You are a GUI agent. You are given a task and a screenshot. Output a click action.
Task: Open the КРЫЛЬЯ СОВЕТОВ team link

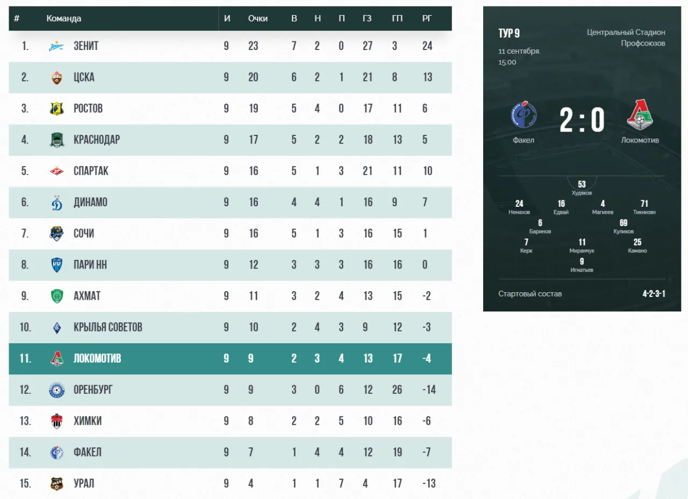[x=107, y=327]
